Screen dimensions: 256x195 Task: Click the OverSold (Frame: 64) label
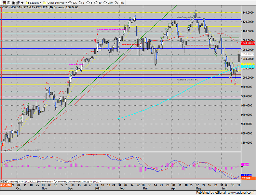click(188, 80)
